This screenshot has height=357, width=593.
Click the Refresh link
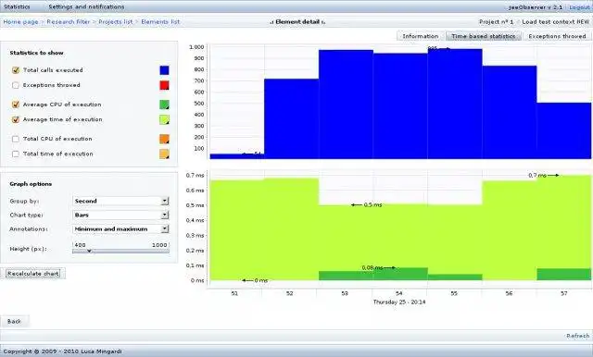click(x=578, y=336)
